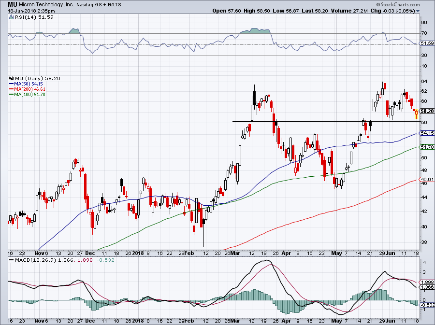435x325 pixels.
Task: Click the High 58.50 header value
Action: pos(257,11)
